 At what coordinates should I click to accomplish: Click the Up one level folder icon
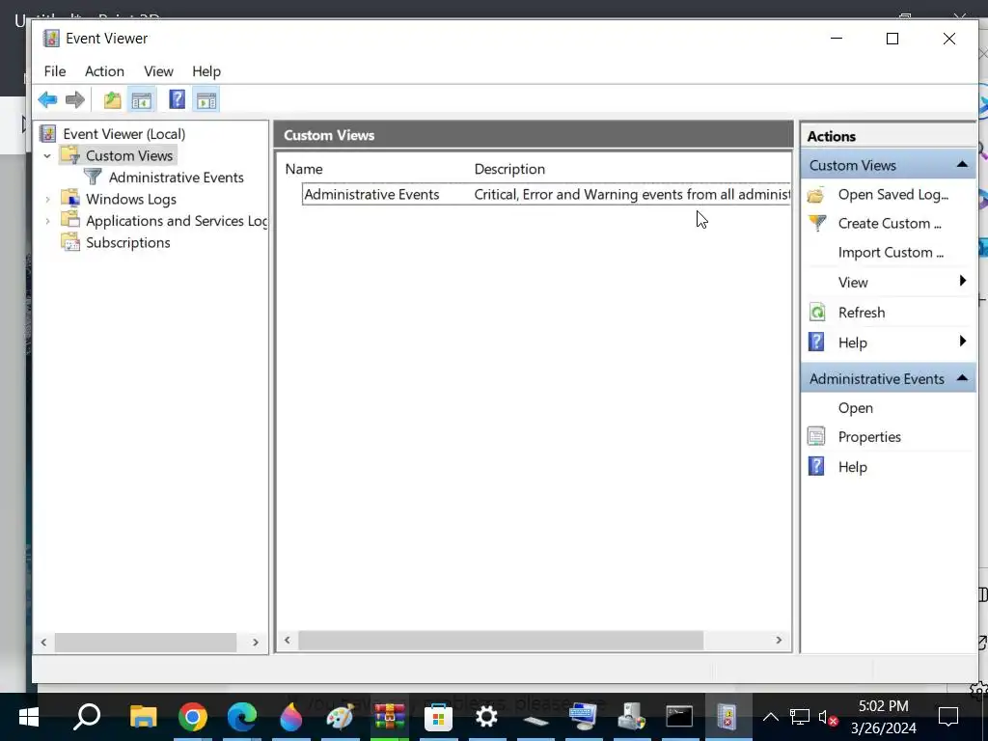click(x=112, y=99)
